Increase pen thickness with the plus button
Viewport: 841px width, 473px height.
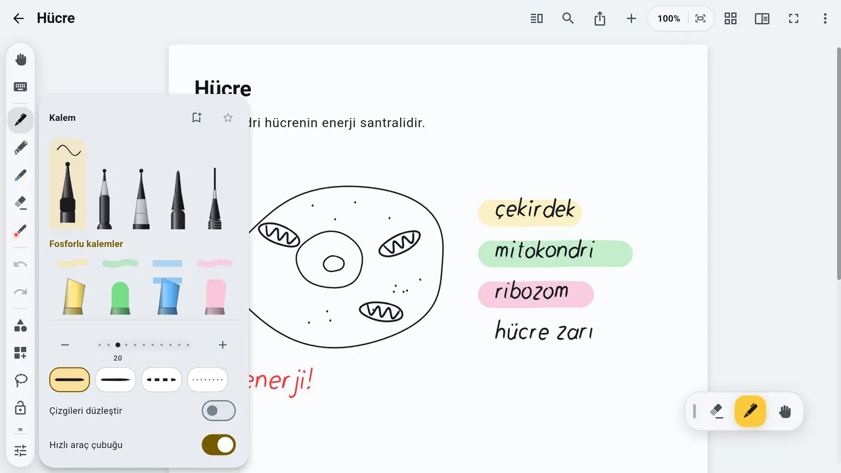tap(223, 345)
